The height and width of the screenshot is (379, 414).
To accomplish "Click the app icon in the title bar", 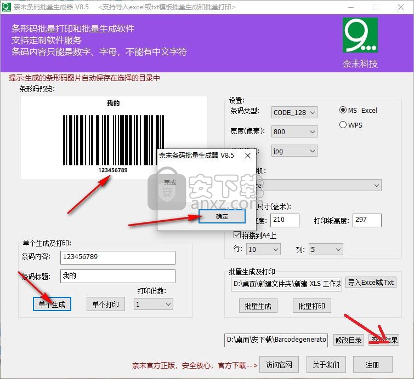I will [x=7, y=7].
